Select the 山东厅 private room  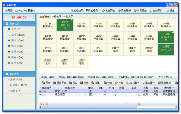coord(65,62)
